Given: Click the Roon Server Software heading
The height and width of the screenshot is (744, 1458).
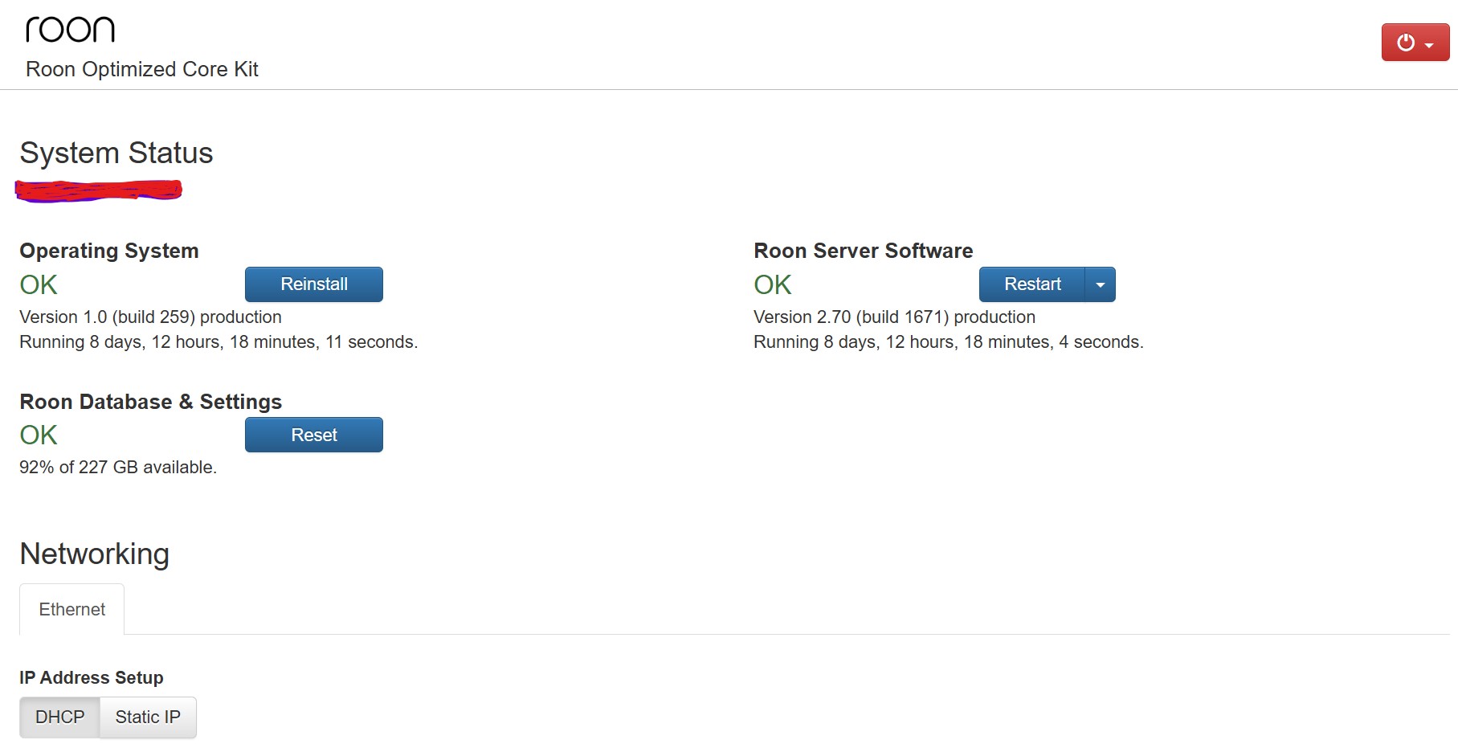Looking at the screenshot, I should (864, 251).
